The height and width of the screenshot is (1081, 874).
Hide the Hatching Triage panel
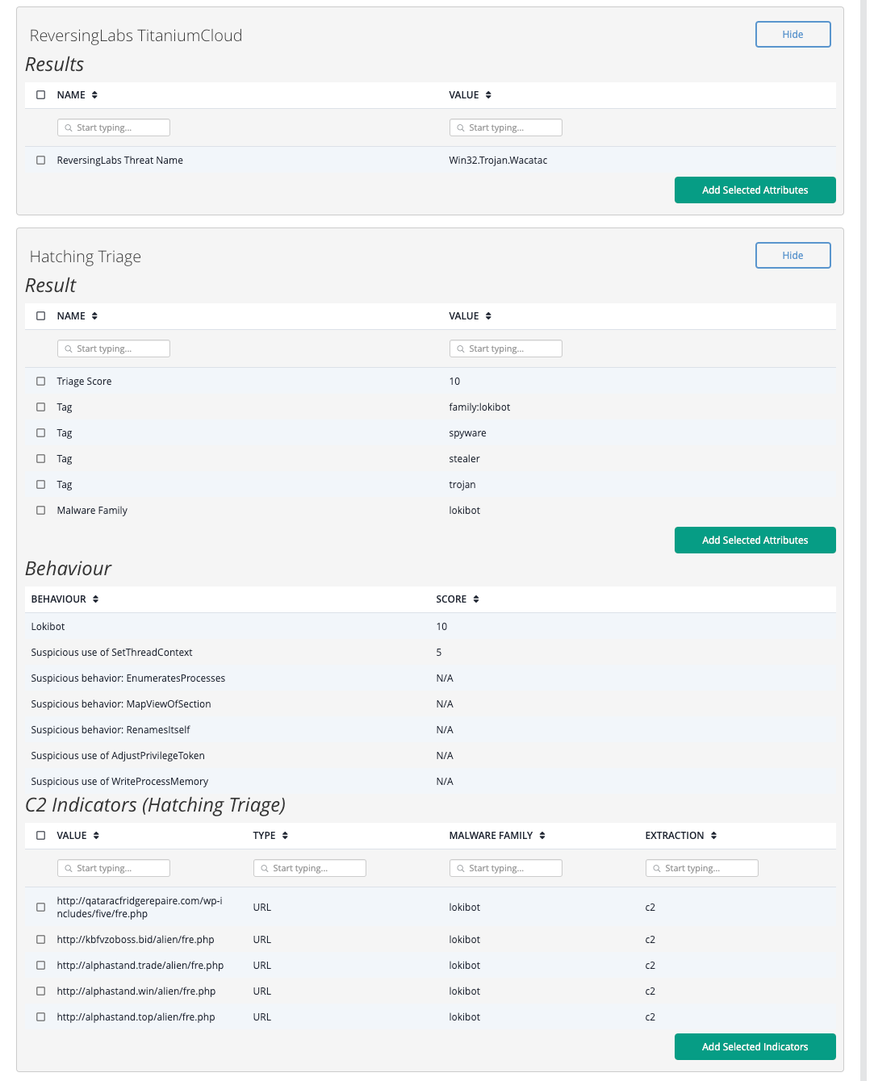click(792, 256)
